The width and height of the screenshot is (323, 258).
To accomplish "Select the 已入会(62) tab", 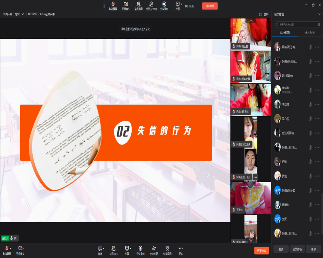I will 285,33.
